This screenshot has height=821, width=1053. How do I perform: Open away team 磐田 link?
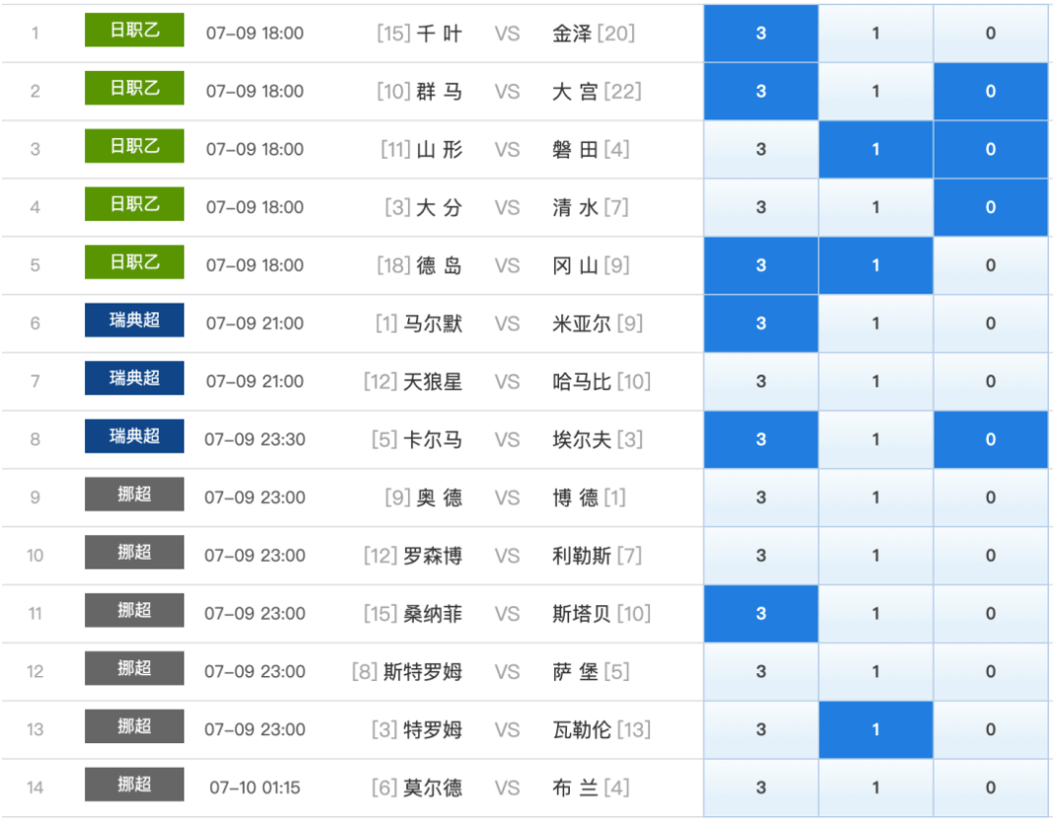pyautogui.click(x=575, y=149)
